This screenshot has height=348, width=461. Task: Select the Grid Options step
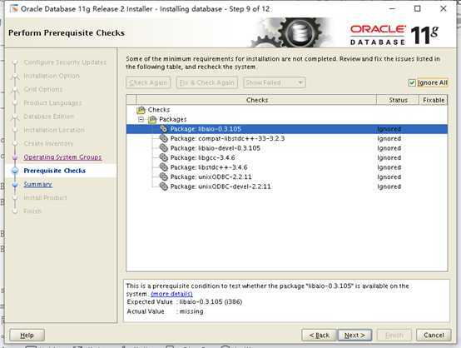[x=43, y=89]
